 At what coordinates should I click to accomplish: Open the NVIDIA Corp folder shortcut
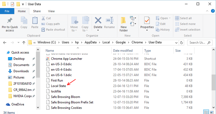click(22, 96)
